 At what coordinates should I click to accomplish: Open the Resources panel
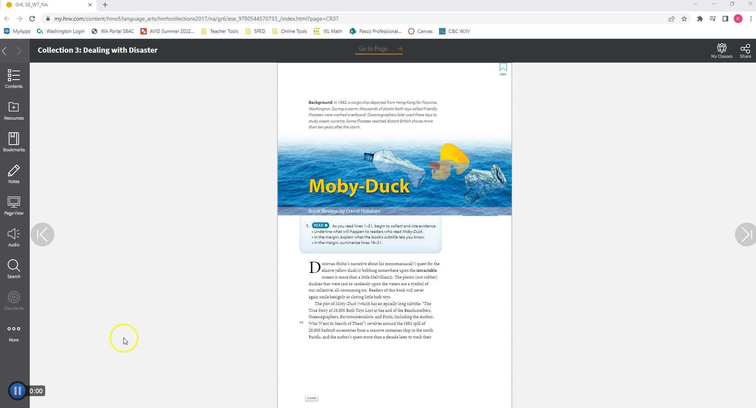pyautogui.click(x=13, y=110)
